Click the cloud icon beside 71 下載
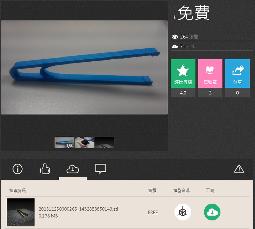 tap(175, 46)
